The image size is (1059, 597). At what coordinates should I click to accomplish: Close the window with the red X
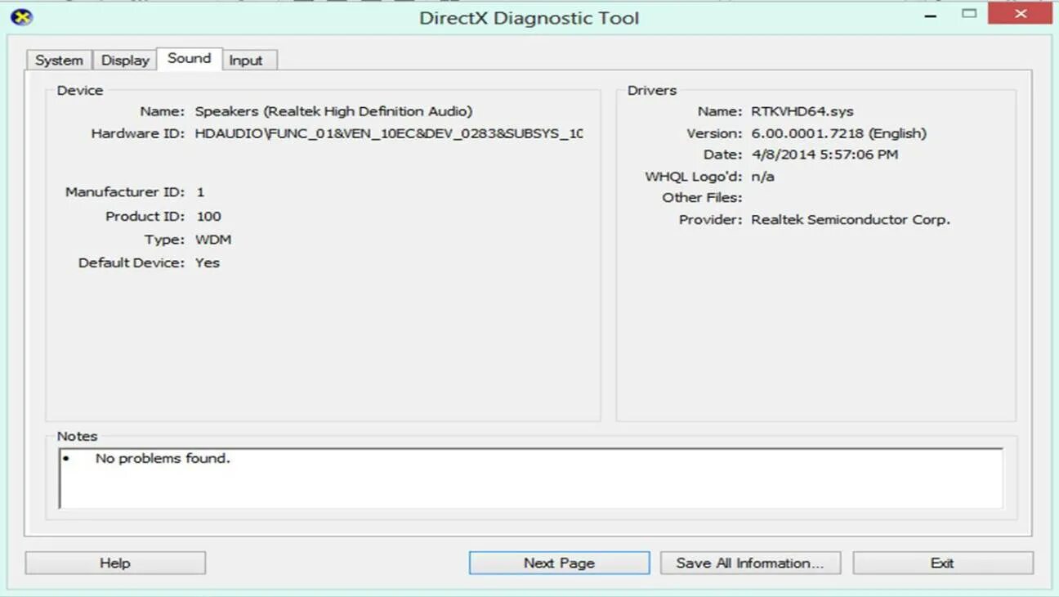[x=1020, y=14]
